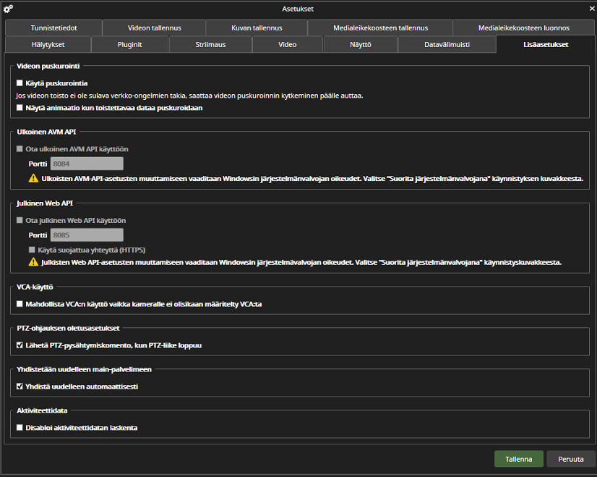Enable Mahdollista VCA:n käyttö checkbox
The width and height of the screenshot is (597, 477).
[20, 304]
